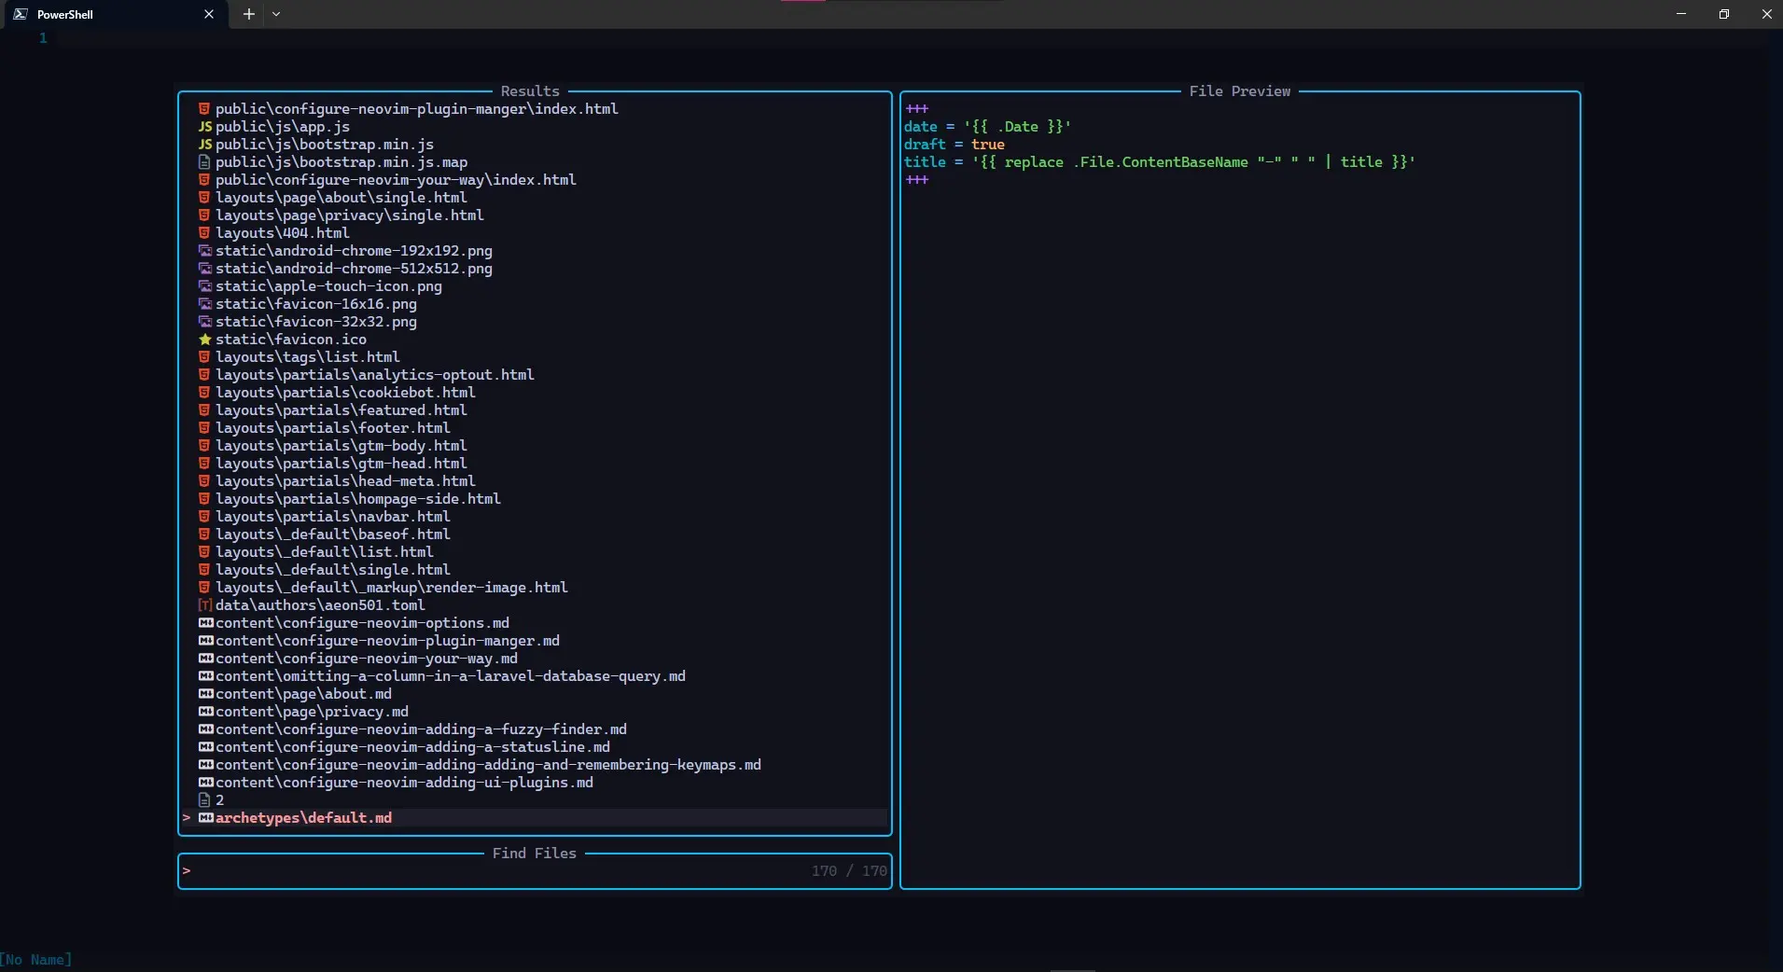1783x972 pixels.
Task: Select the PowerShell tab
Action: point(103,14)
